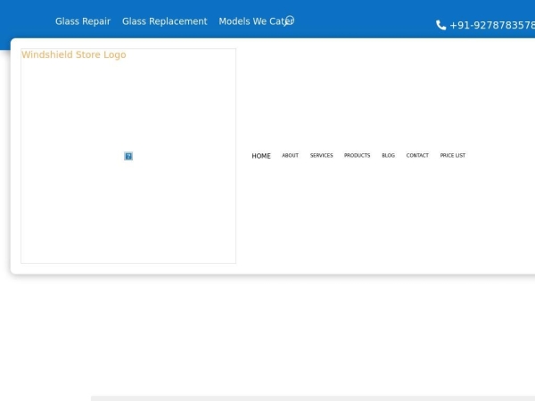Click the Windshield Store Logo text
Image resolution: width=535 pixels, height=401 pixels.
[x=74, y=55]
